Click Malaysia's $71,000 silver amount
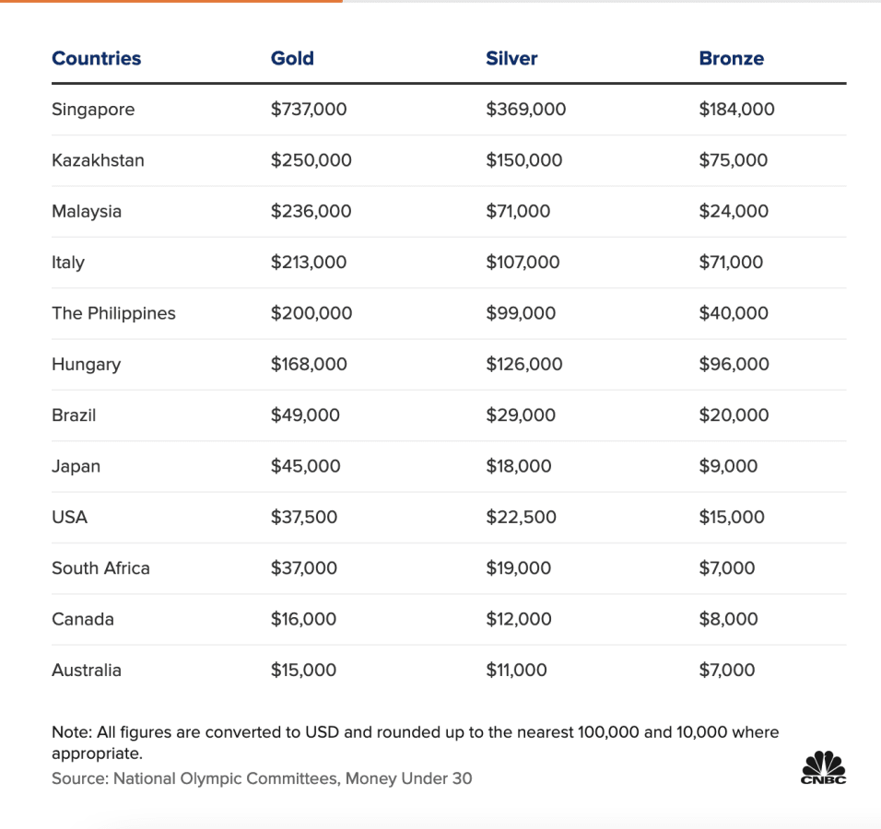 (518, 211)
